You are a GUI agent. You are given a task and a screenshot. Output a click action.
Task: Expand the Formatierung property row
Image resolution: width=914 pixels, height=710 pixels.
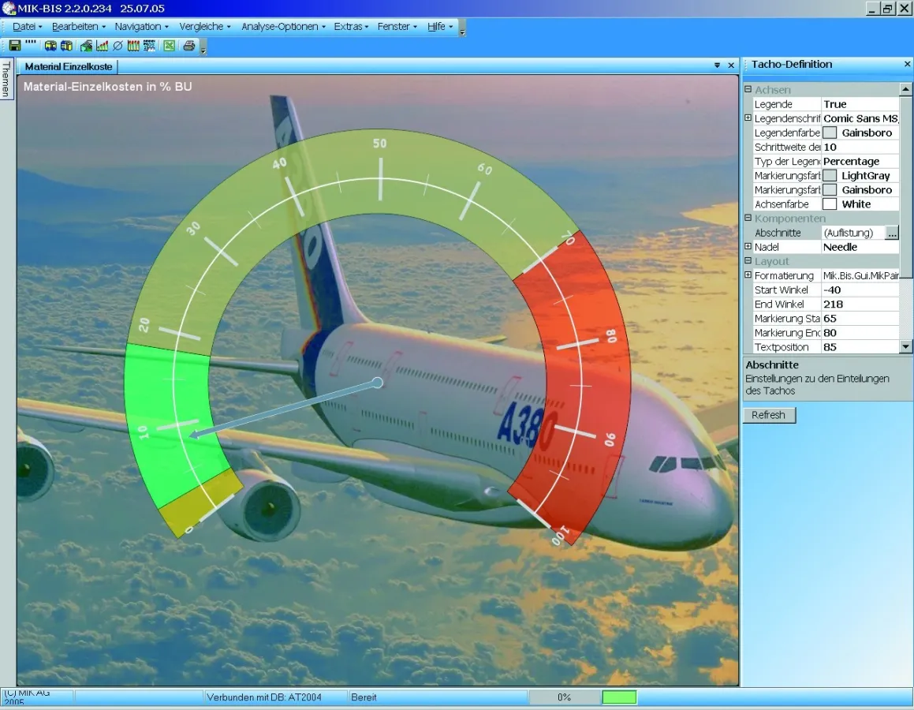click(748, 275)
